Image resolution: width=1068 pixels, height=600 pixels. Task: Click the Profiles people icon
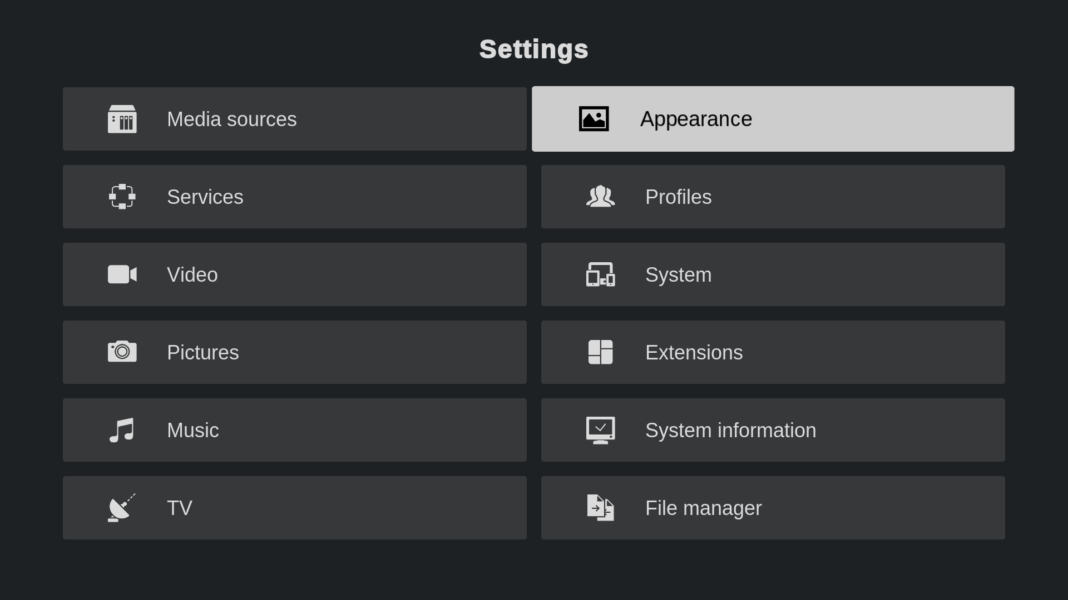click(x=600, y=197)
